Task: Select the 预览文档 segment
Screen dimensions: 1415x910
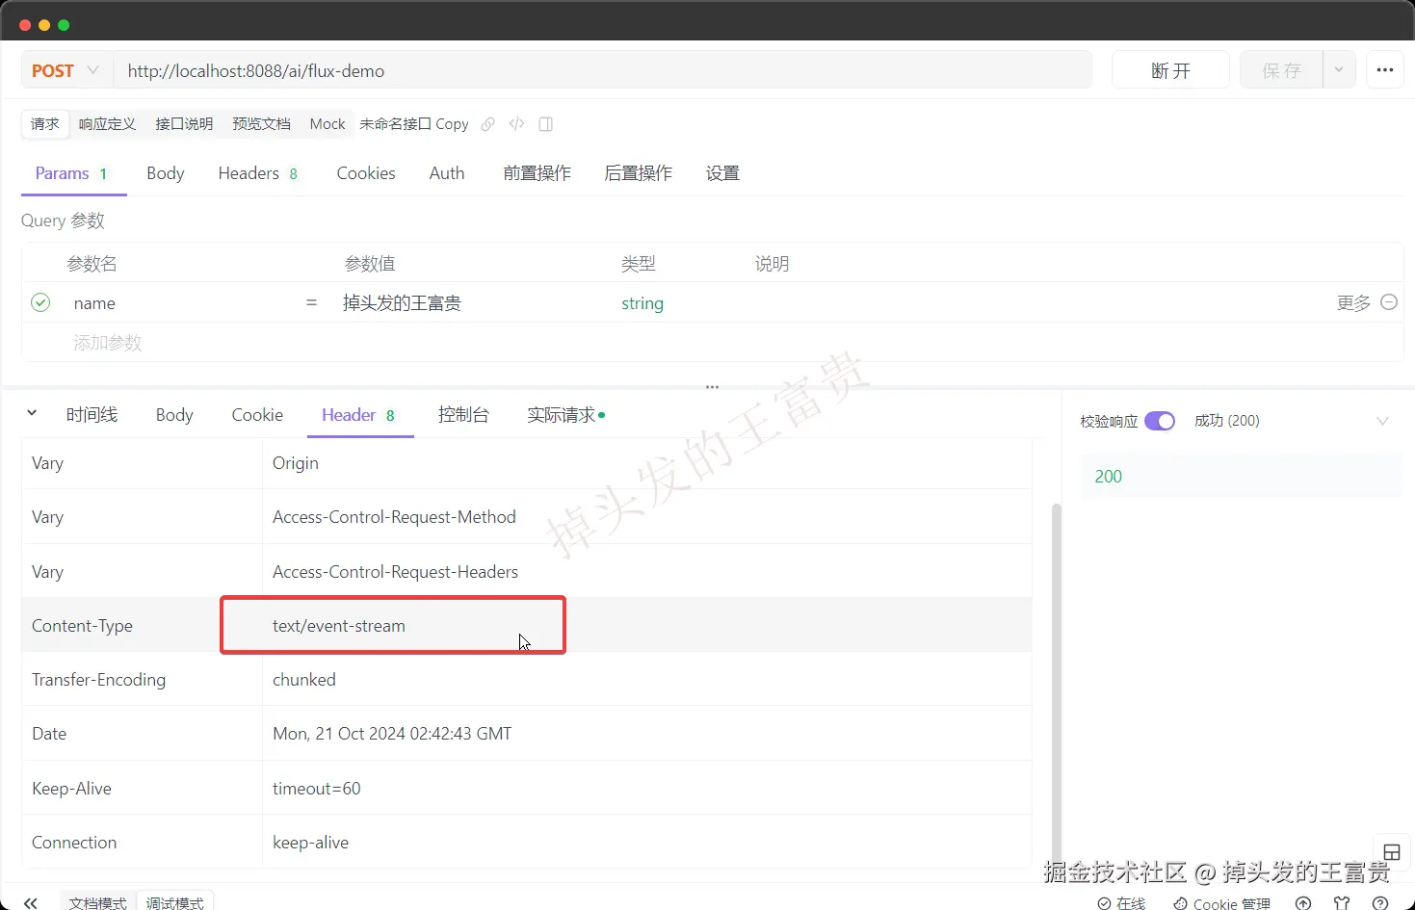Action: [261, 124]
